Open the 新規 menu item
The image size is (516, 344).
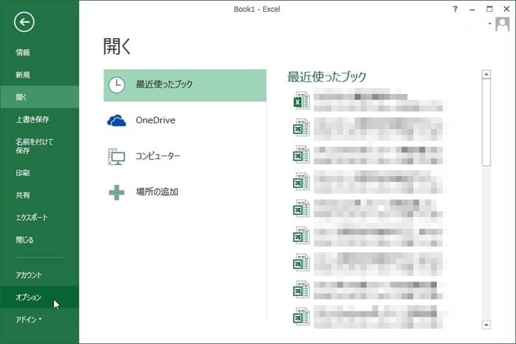23,75
